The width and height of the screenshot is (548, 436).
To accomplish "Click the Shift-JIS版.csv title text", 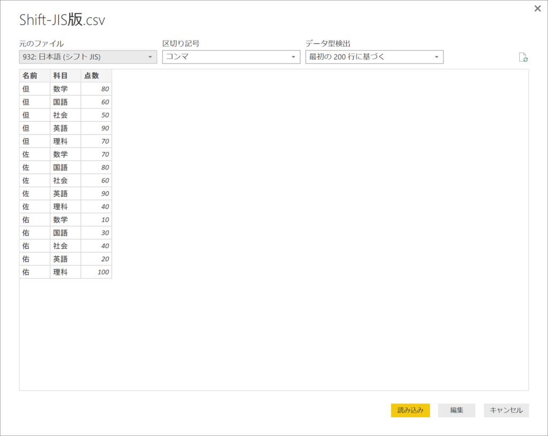I will pyautogui.click(x=62, y=20).
